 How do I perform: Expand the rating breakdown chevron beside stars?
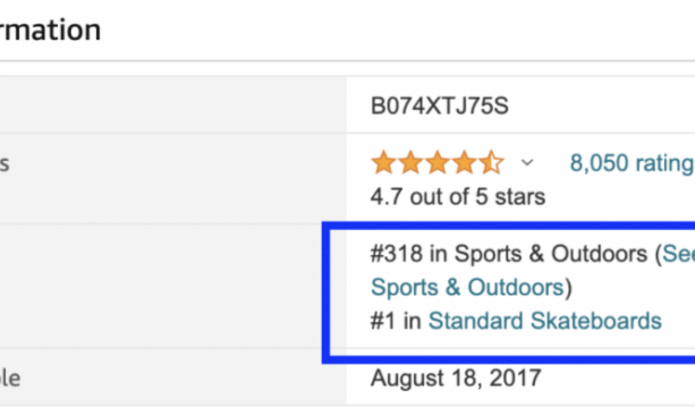(527, 163)
